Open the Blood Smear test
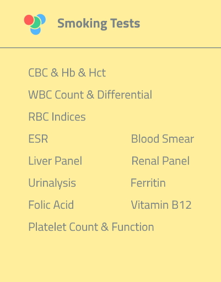The image size is (221, 282). (x=163, y=139)
